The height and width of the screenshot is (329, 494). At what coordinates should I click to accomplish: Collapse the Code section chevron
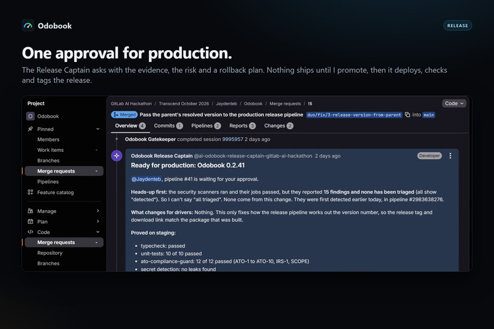tap(97, 232)
